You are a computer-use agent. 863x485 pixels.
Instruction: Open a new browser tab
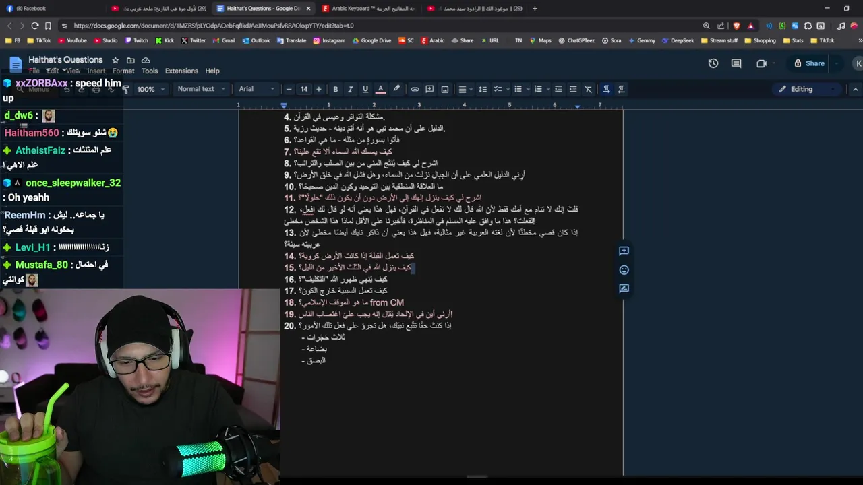pyautogui.click(x=535, y=9)
